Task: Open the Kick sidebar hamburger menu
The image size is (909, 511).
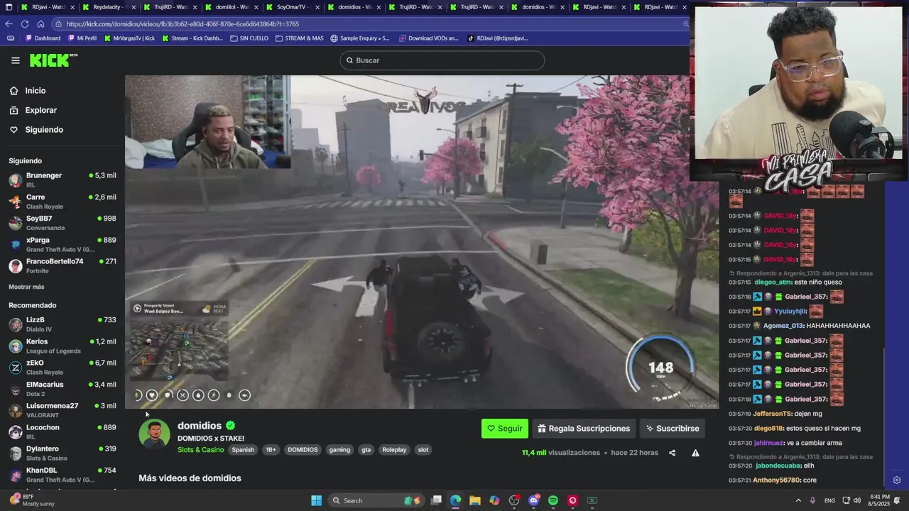Action: tap(15, 60)
